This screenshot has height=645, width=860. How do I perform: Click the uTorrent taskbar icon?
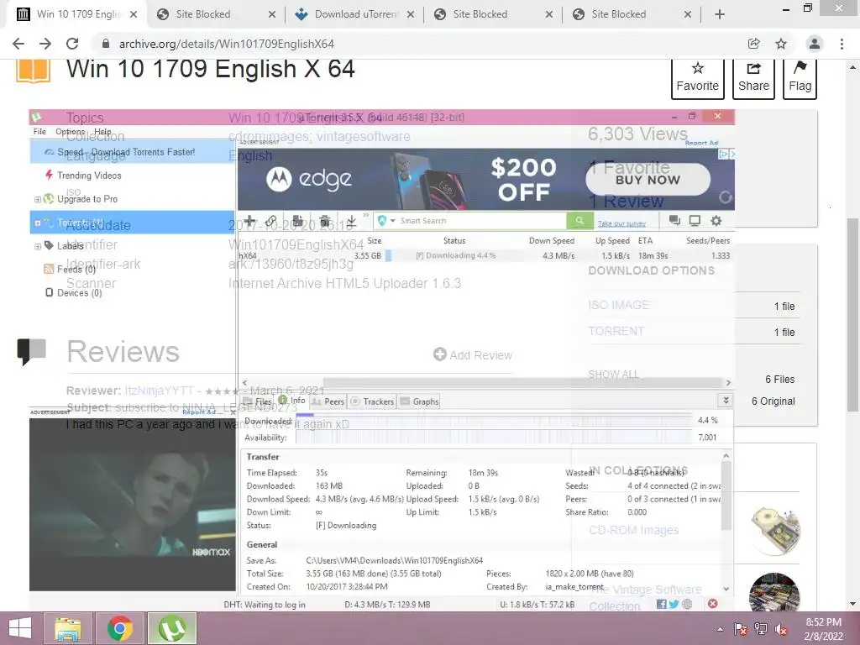pyautogui.click(x=172, y=628)
